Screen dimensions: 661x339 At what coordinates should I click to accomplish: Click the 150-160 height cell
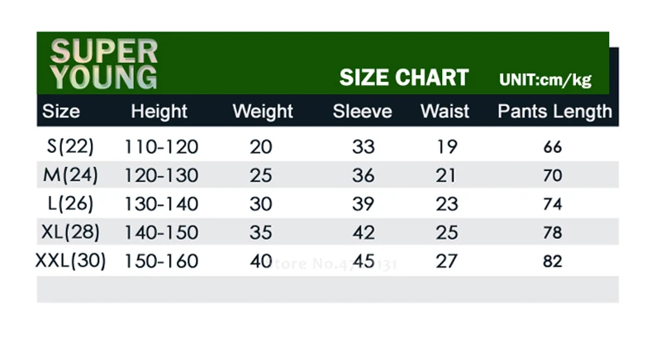coord(161,261)
